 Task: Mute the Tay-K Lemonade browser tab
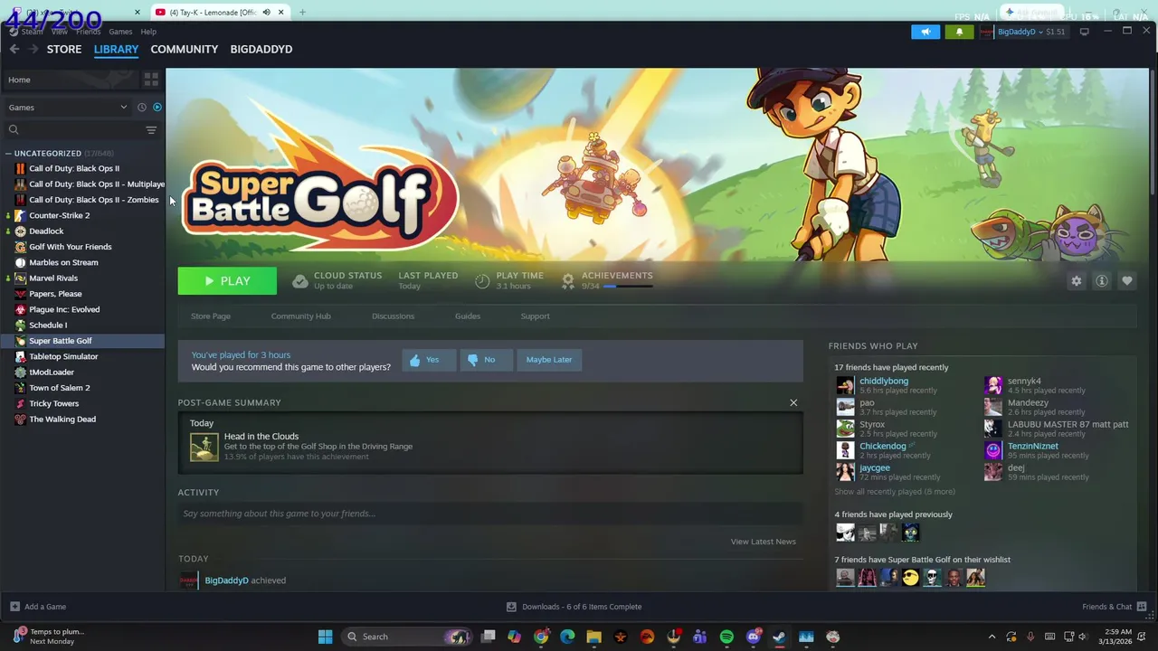[x=267, y=12]
